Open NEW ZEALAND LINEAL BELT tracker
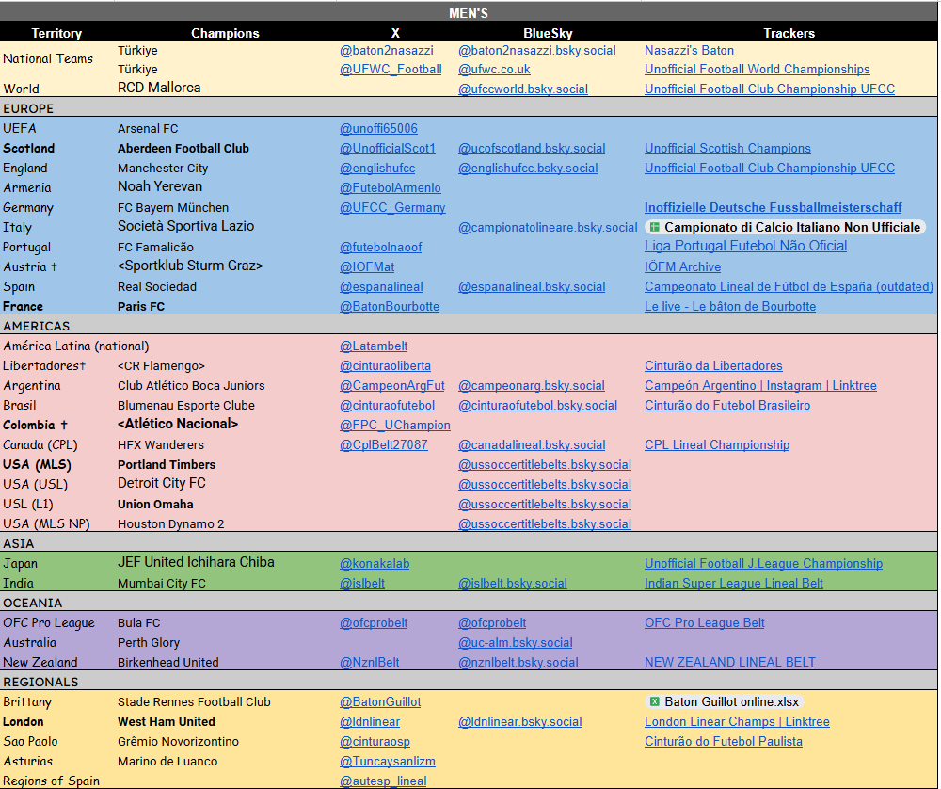The height and width of the screenshot is (789, 941). coord(730,664)
